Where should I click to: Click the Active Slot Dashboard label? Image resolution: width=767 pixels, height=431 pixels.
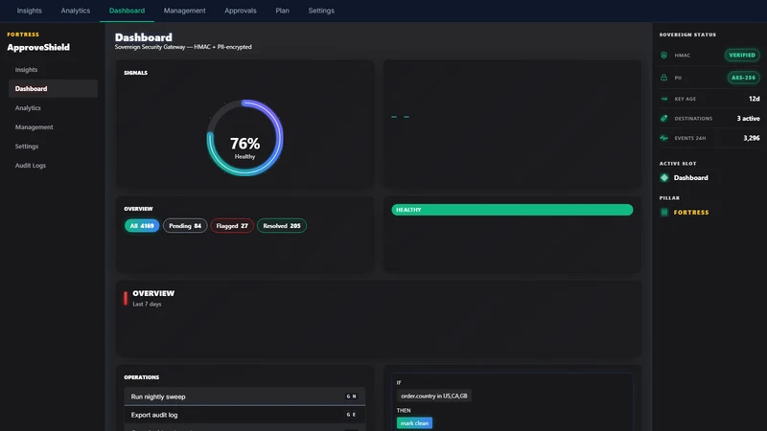690,178
